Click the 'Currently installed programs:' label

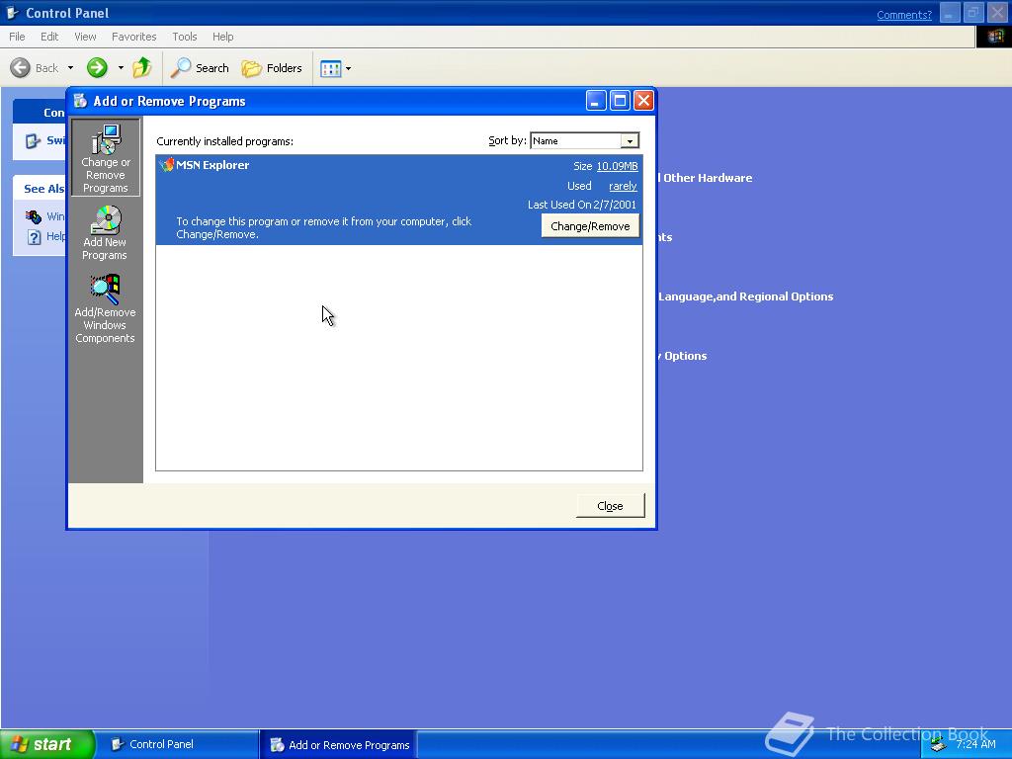click(224, 141)
